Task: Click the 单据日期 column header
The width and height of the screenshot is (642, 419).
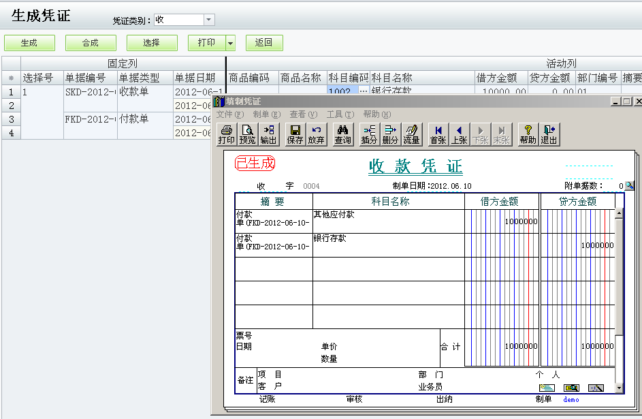Action: (199, 78)
